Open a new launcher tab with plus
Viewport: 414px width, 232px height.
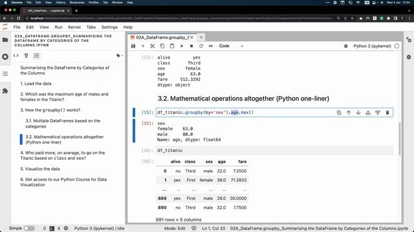click(x=201, y=37)
